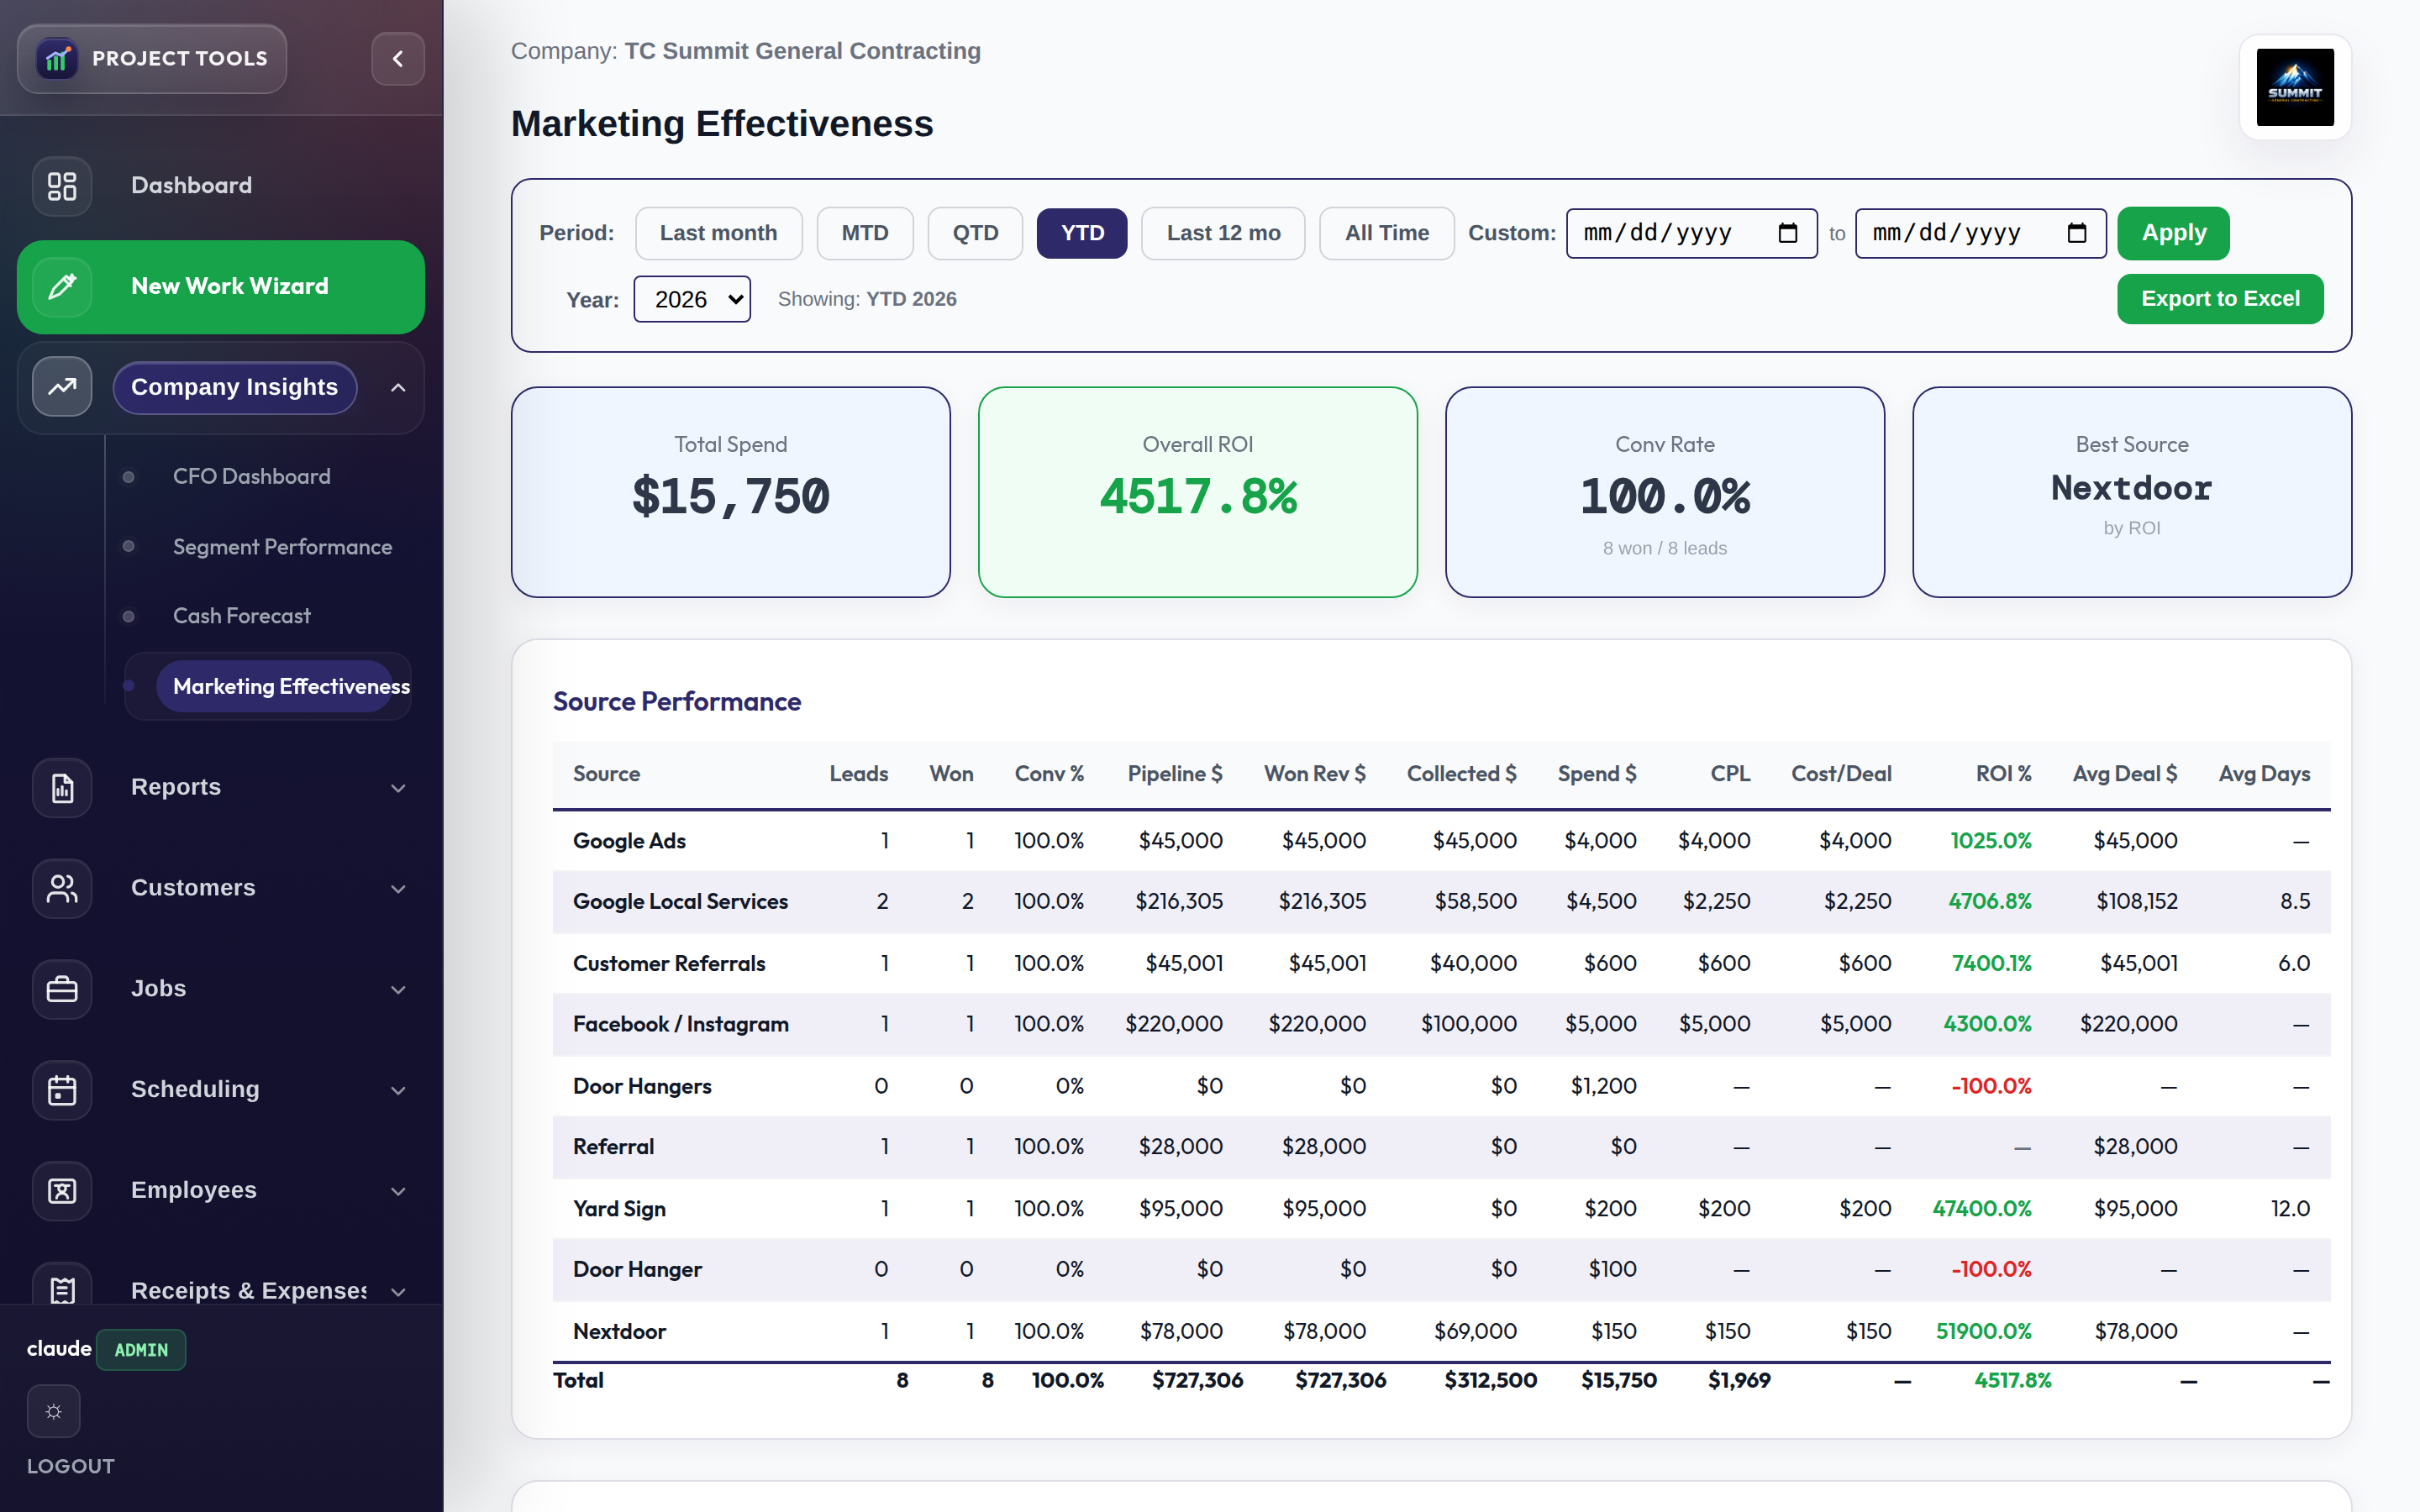
Task: Open the Year 2026 dropdown
Action: 692,299
